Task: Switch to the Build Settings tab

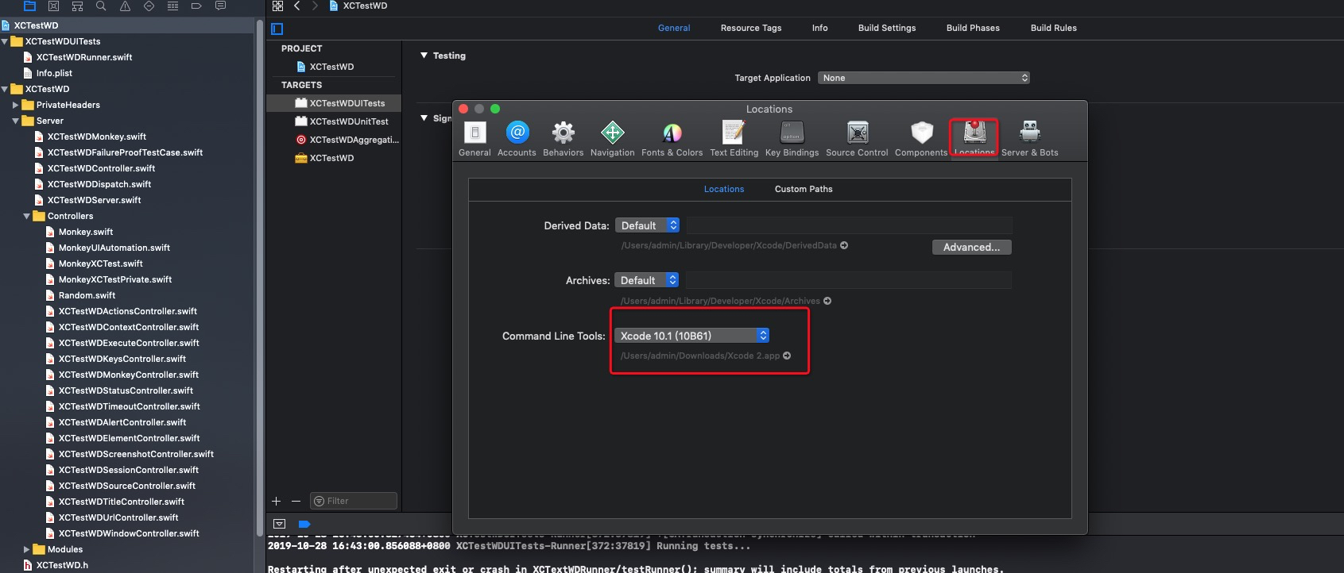Action: pyautogui.click(x=887, y=28)
